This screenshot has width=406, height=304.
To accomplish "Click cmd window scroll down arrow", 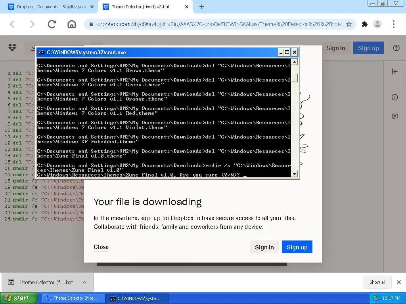I will [294, 174].
